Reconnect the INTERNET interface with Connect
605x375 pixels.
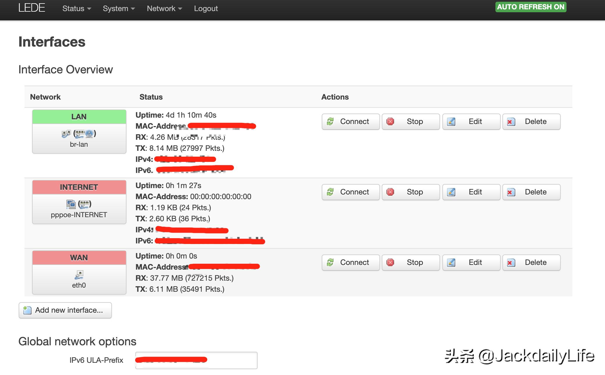(x=351, y=192)
